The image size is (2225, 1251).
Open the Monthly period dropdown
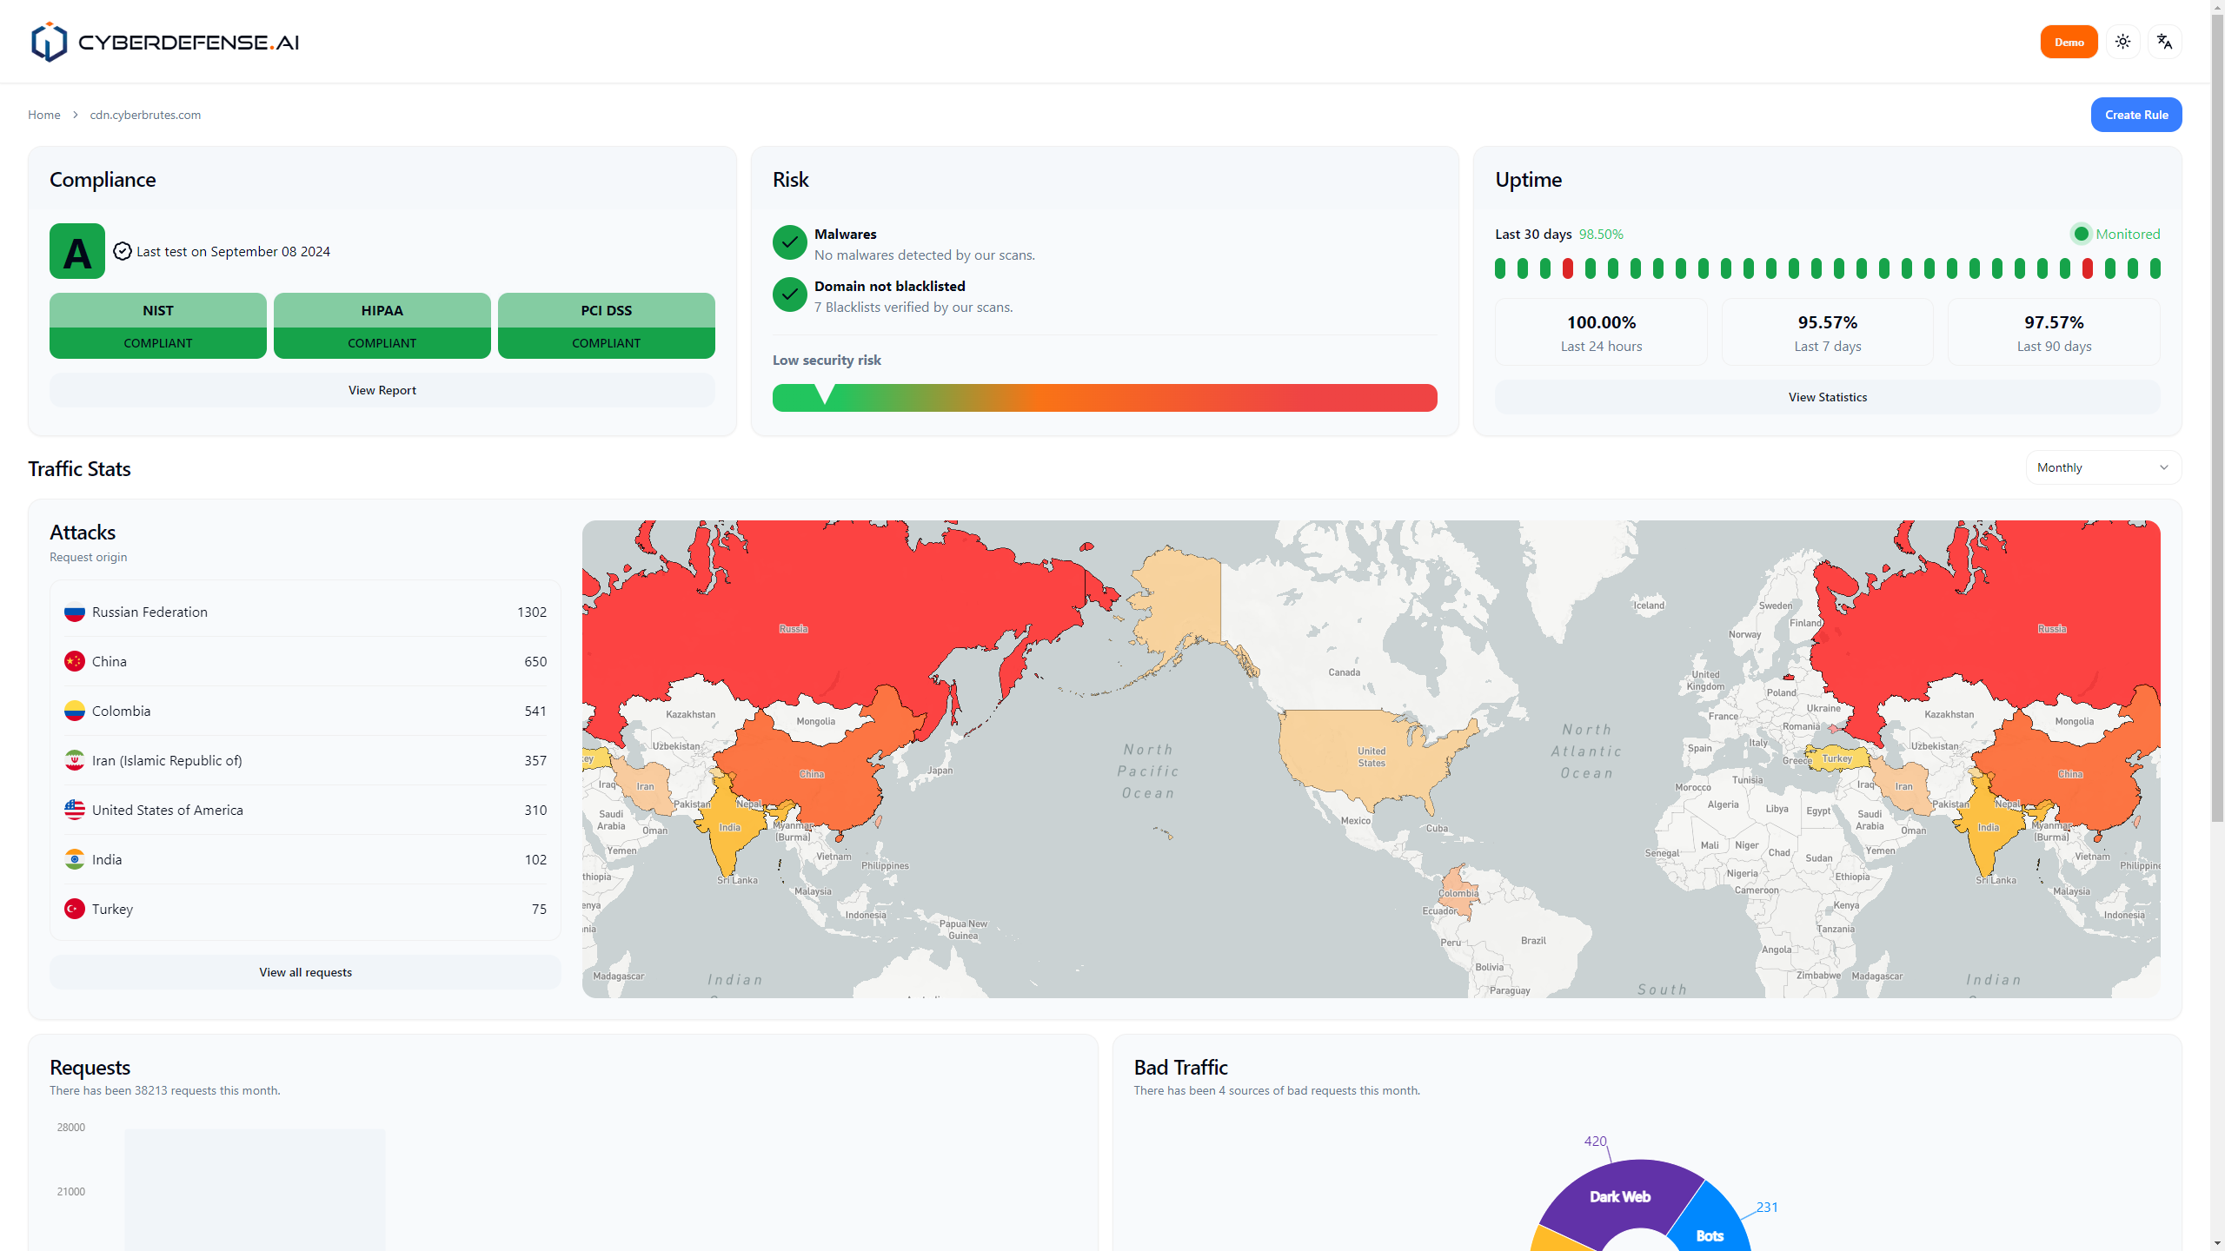click(x=2102, y=467)
